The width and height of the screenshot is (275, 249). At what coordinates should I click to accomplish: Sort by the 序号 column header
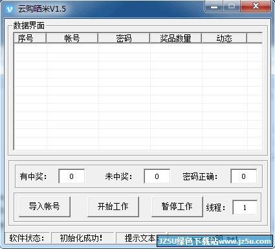tap(30, 38)
